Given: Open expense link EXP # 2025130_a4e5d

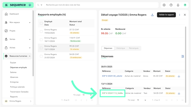Looking at the screenshot, I should (x=112, y=76).
